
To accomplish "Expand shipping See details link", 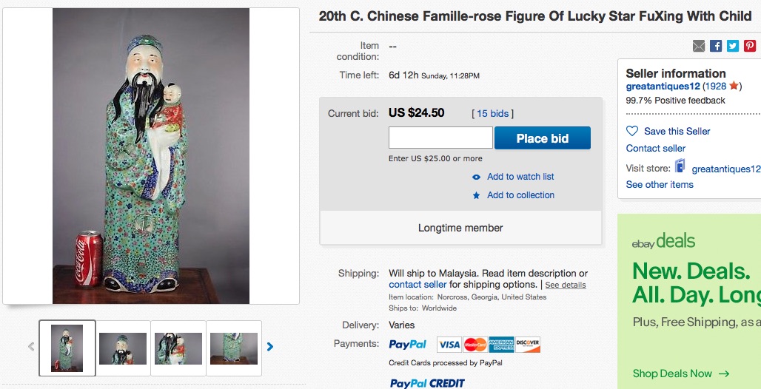I will pos(566,285).
